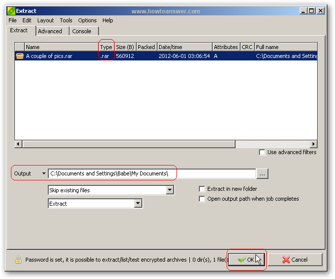Screen dimensions: 335x279
Task: Open the Output dropdown arrow
Action: 44,173
